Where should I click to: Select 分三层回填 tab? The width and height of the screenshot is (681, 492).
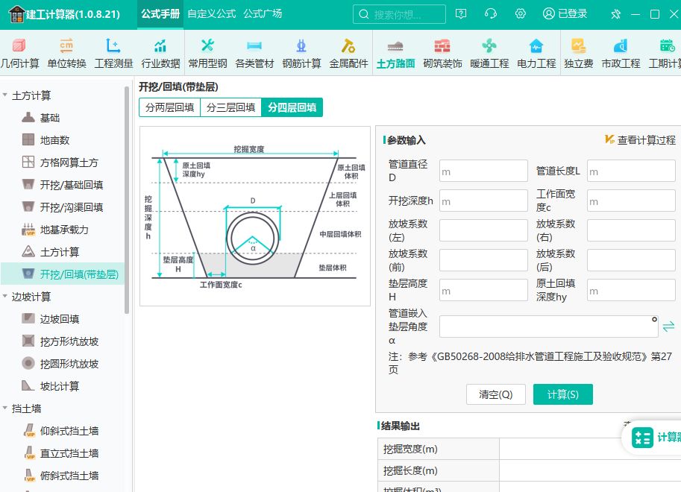[230, 107]
